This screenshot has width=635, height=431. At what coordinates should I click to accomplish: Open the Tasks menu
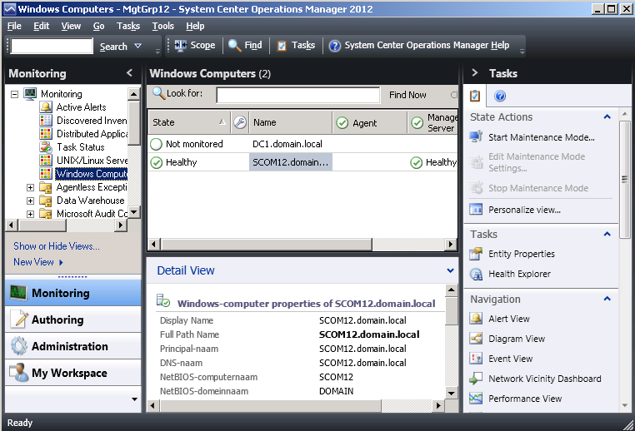pos(128,26)
